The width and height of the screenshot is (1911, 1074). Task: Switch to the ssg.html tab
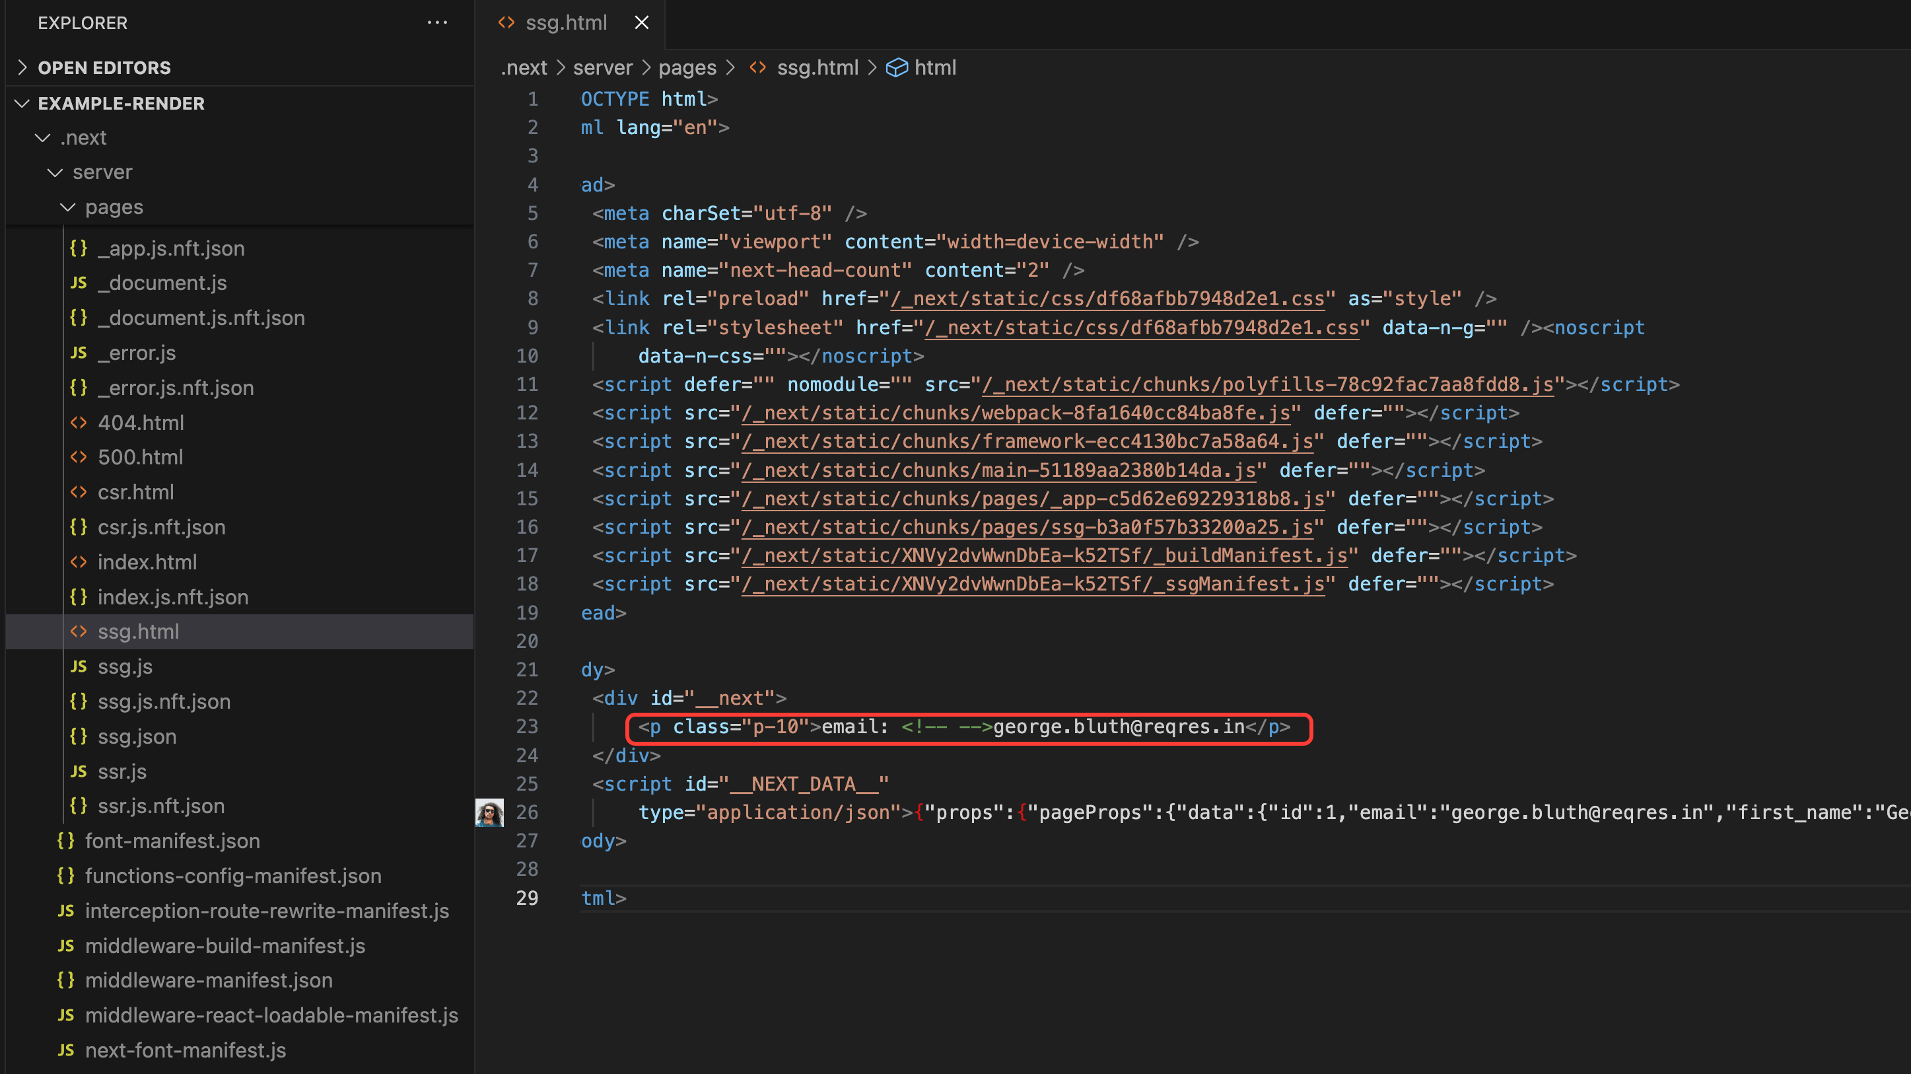(x=565, y=23)
